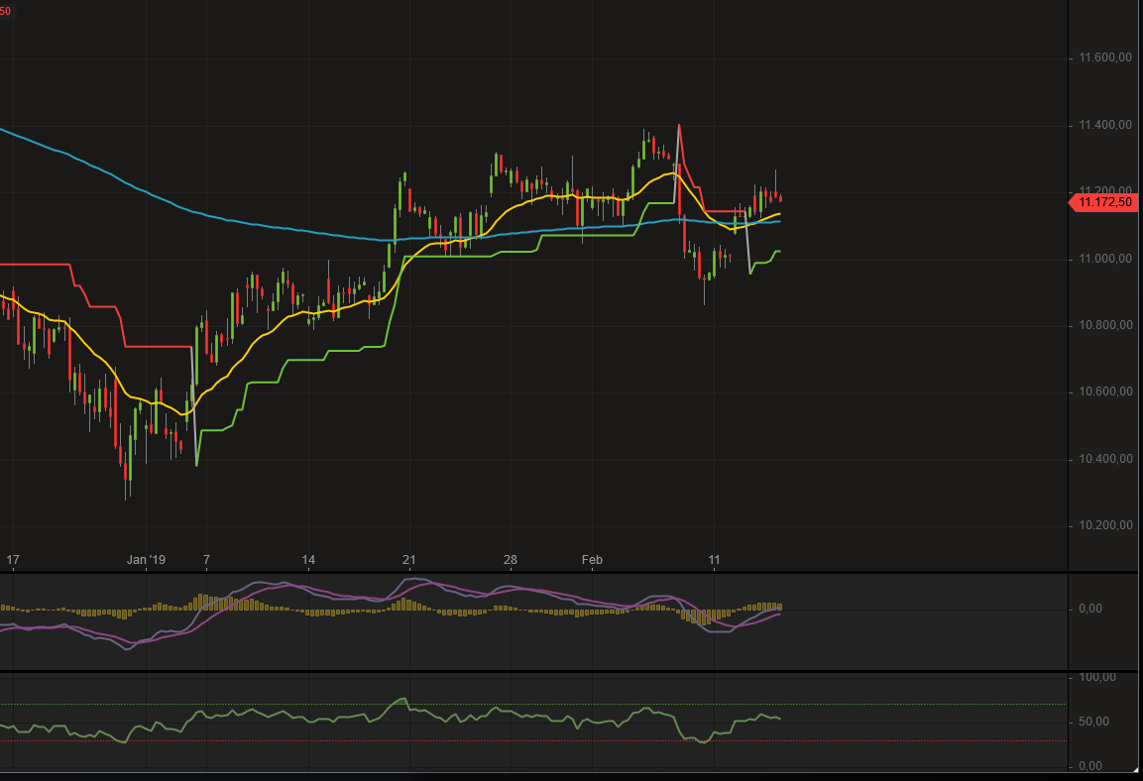Click the Feb date label on time axis
Viewport: 1143px width, 781px height.
(592, 560)
